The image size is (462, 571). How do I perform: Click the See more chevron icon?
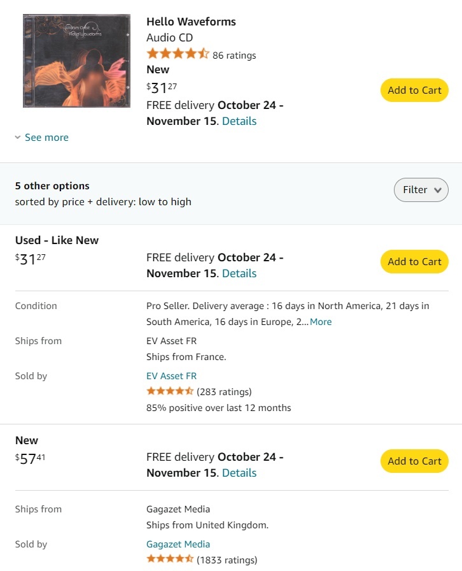(x=18, y=138)
